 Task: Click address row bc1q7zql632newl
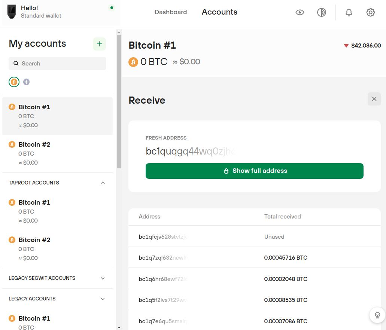[x=255, y=258]
